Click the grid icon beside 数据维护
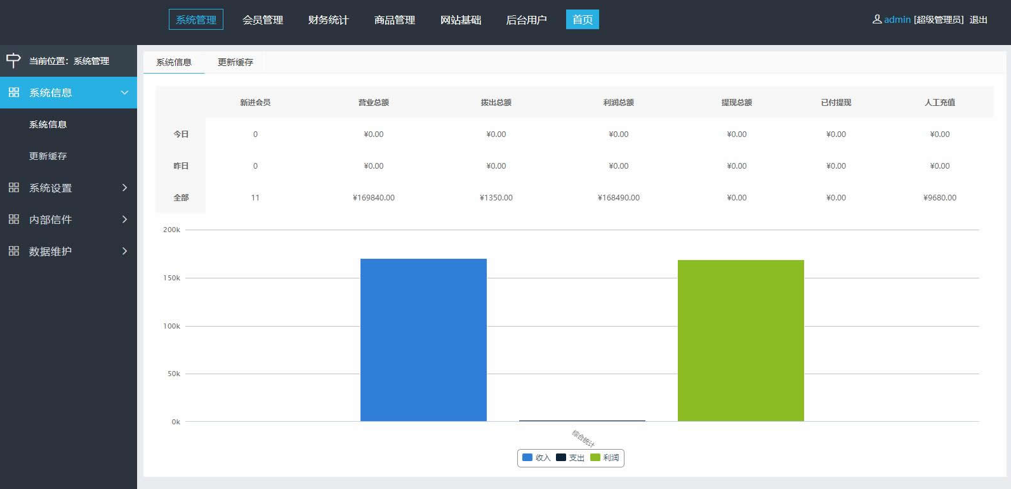This screenshot has height=489, width=1011. 14,251
